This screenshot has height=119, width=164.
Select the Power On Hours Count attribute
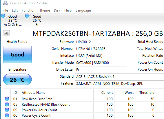coord(39,110)
